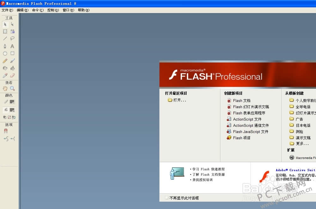Open the 文件(F) menu
This screenshot has width=316, height=209.
(x=7, y=10)
